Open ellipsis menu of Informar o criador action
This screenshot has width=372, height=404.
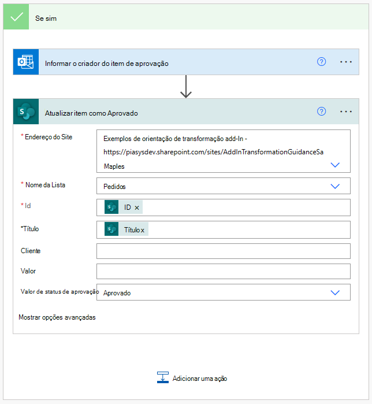346,62
